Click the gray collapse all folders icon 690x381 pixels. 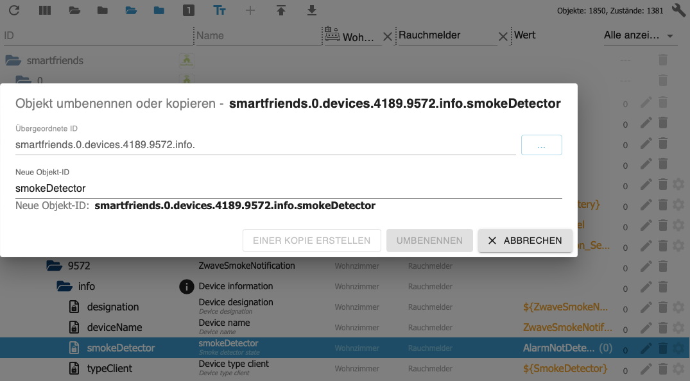click(102, 10)
